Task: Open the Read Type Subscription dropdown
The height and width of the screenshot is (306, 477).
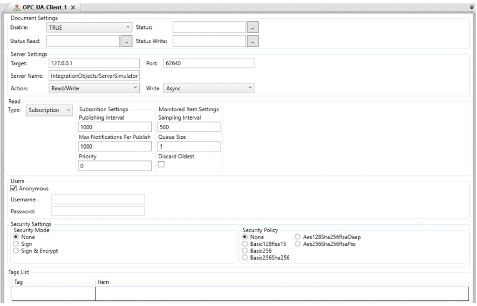Action: pyautogui.click(x=49, y=110)
